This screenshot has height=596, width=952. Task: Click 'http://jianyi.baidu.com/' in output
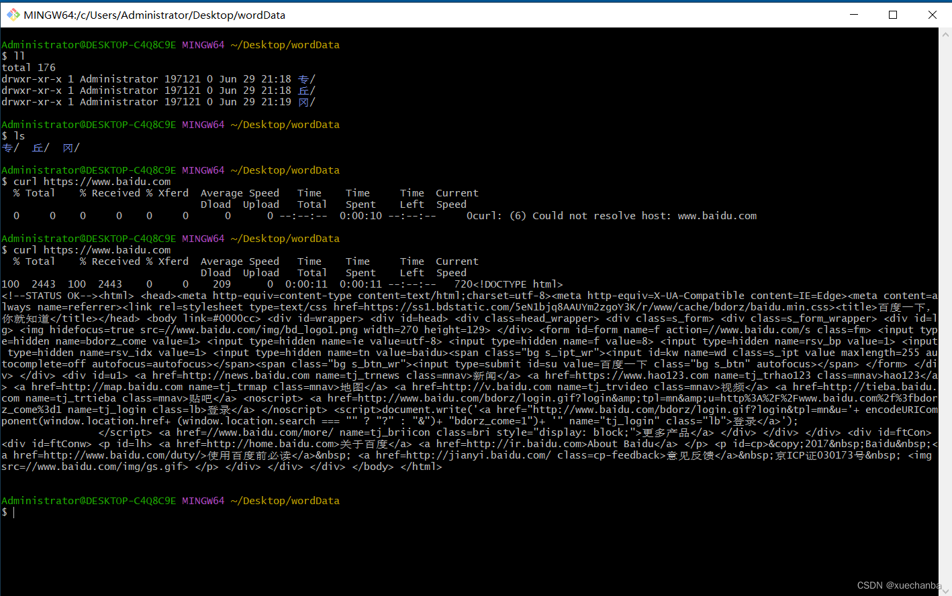click(478, 455)
